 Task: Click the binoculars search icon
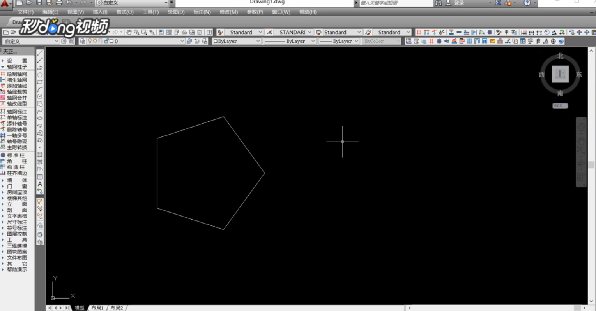pos(439,3)
